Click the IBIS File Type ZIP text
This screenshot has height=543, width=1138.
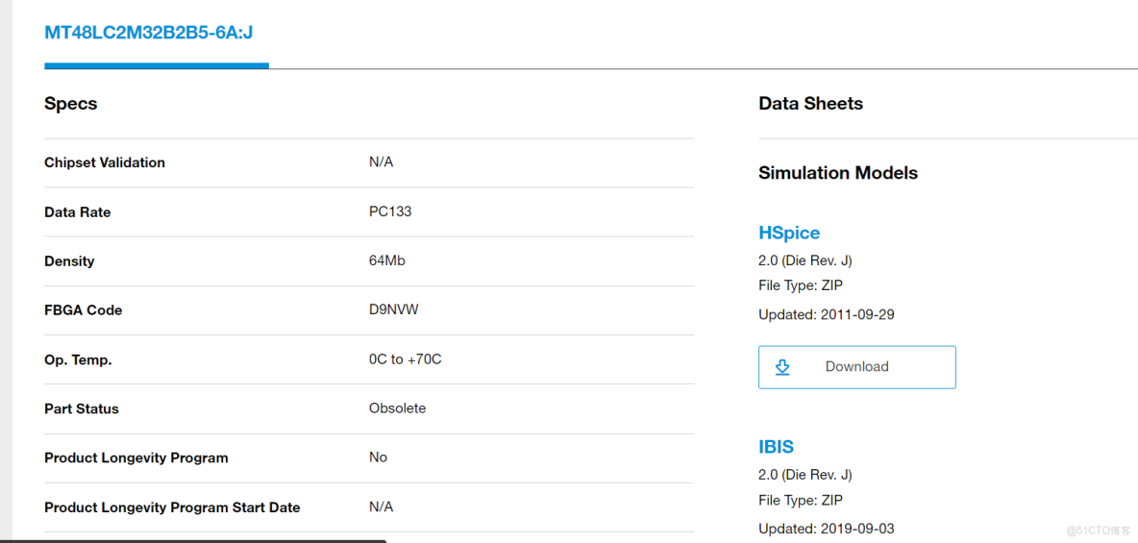(x=800, y=500)
